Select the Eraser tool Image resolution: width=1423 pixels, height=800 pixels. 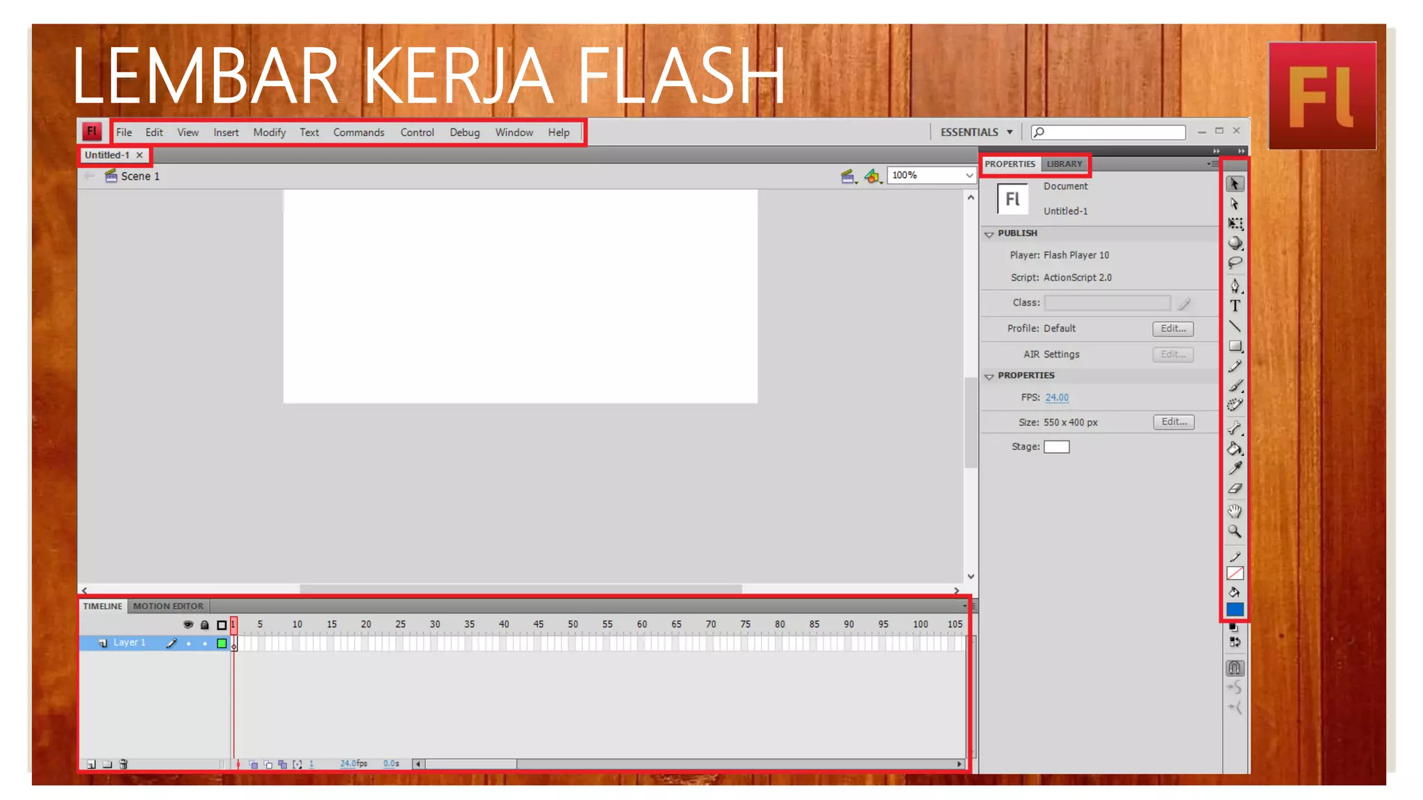point(1235,489)
